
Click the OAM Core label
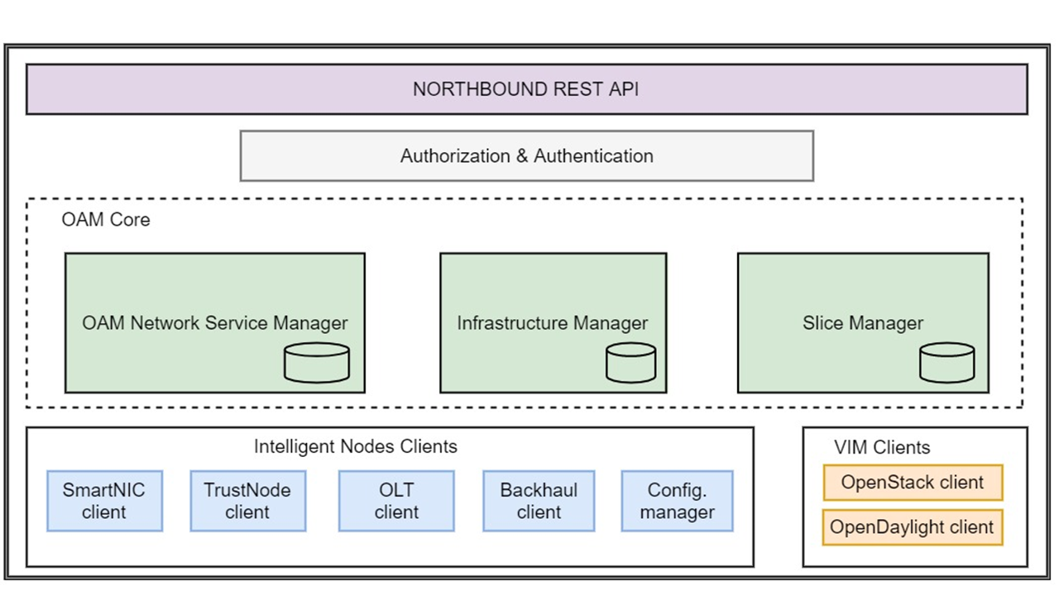pyautogui.click(x=106, y=220)
